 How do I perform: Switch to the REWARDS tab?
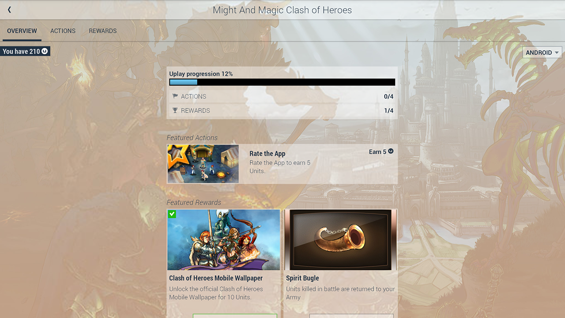tap(103, 31)
